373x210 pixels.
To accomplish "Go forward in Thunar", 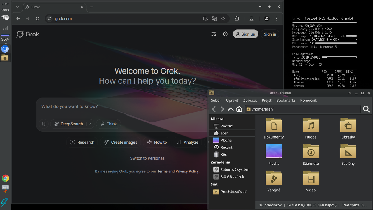I will [222, 109].
